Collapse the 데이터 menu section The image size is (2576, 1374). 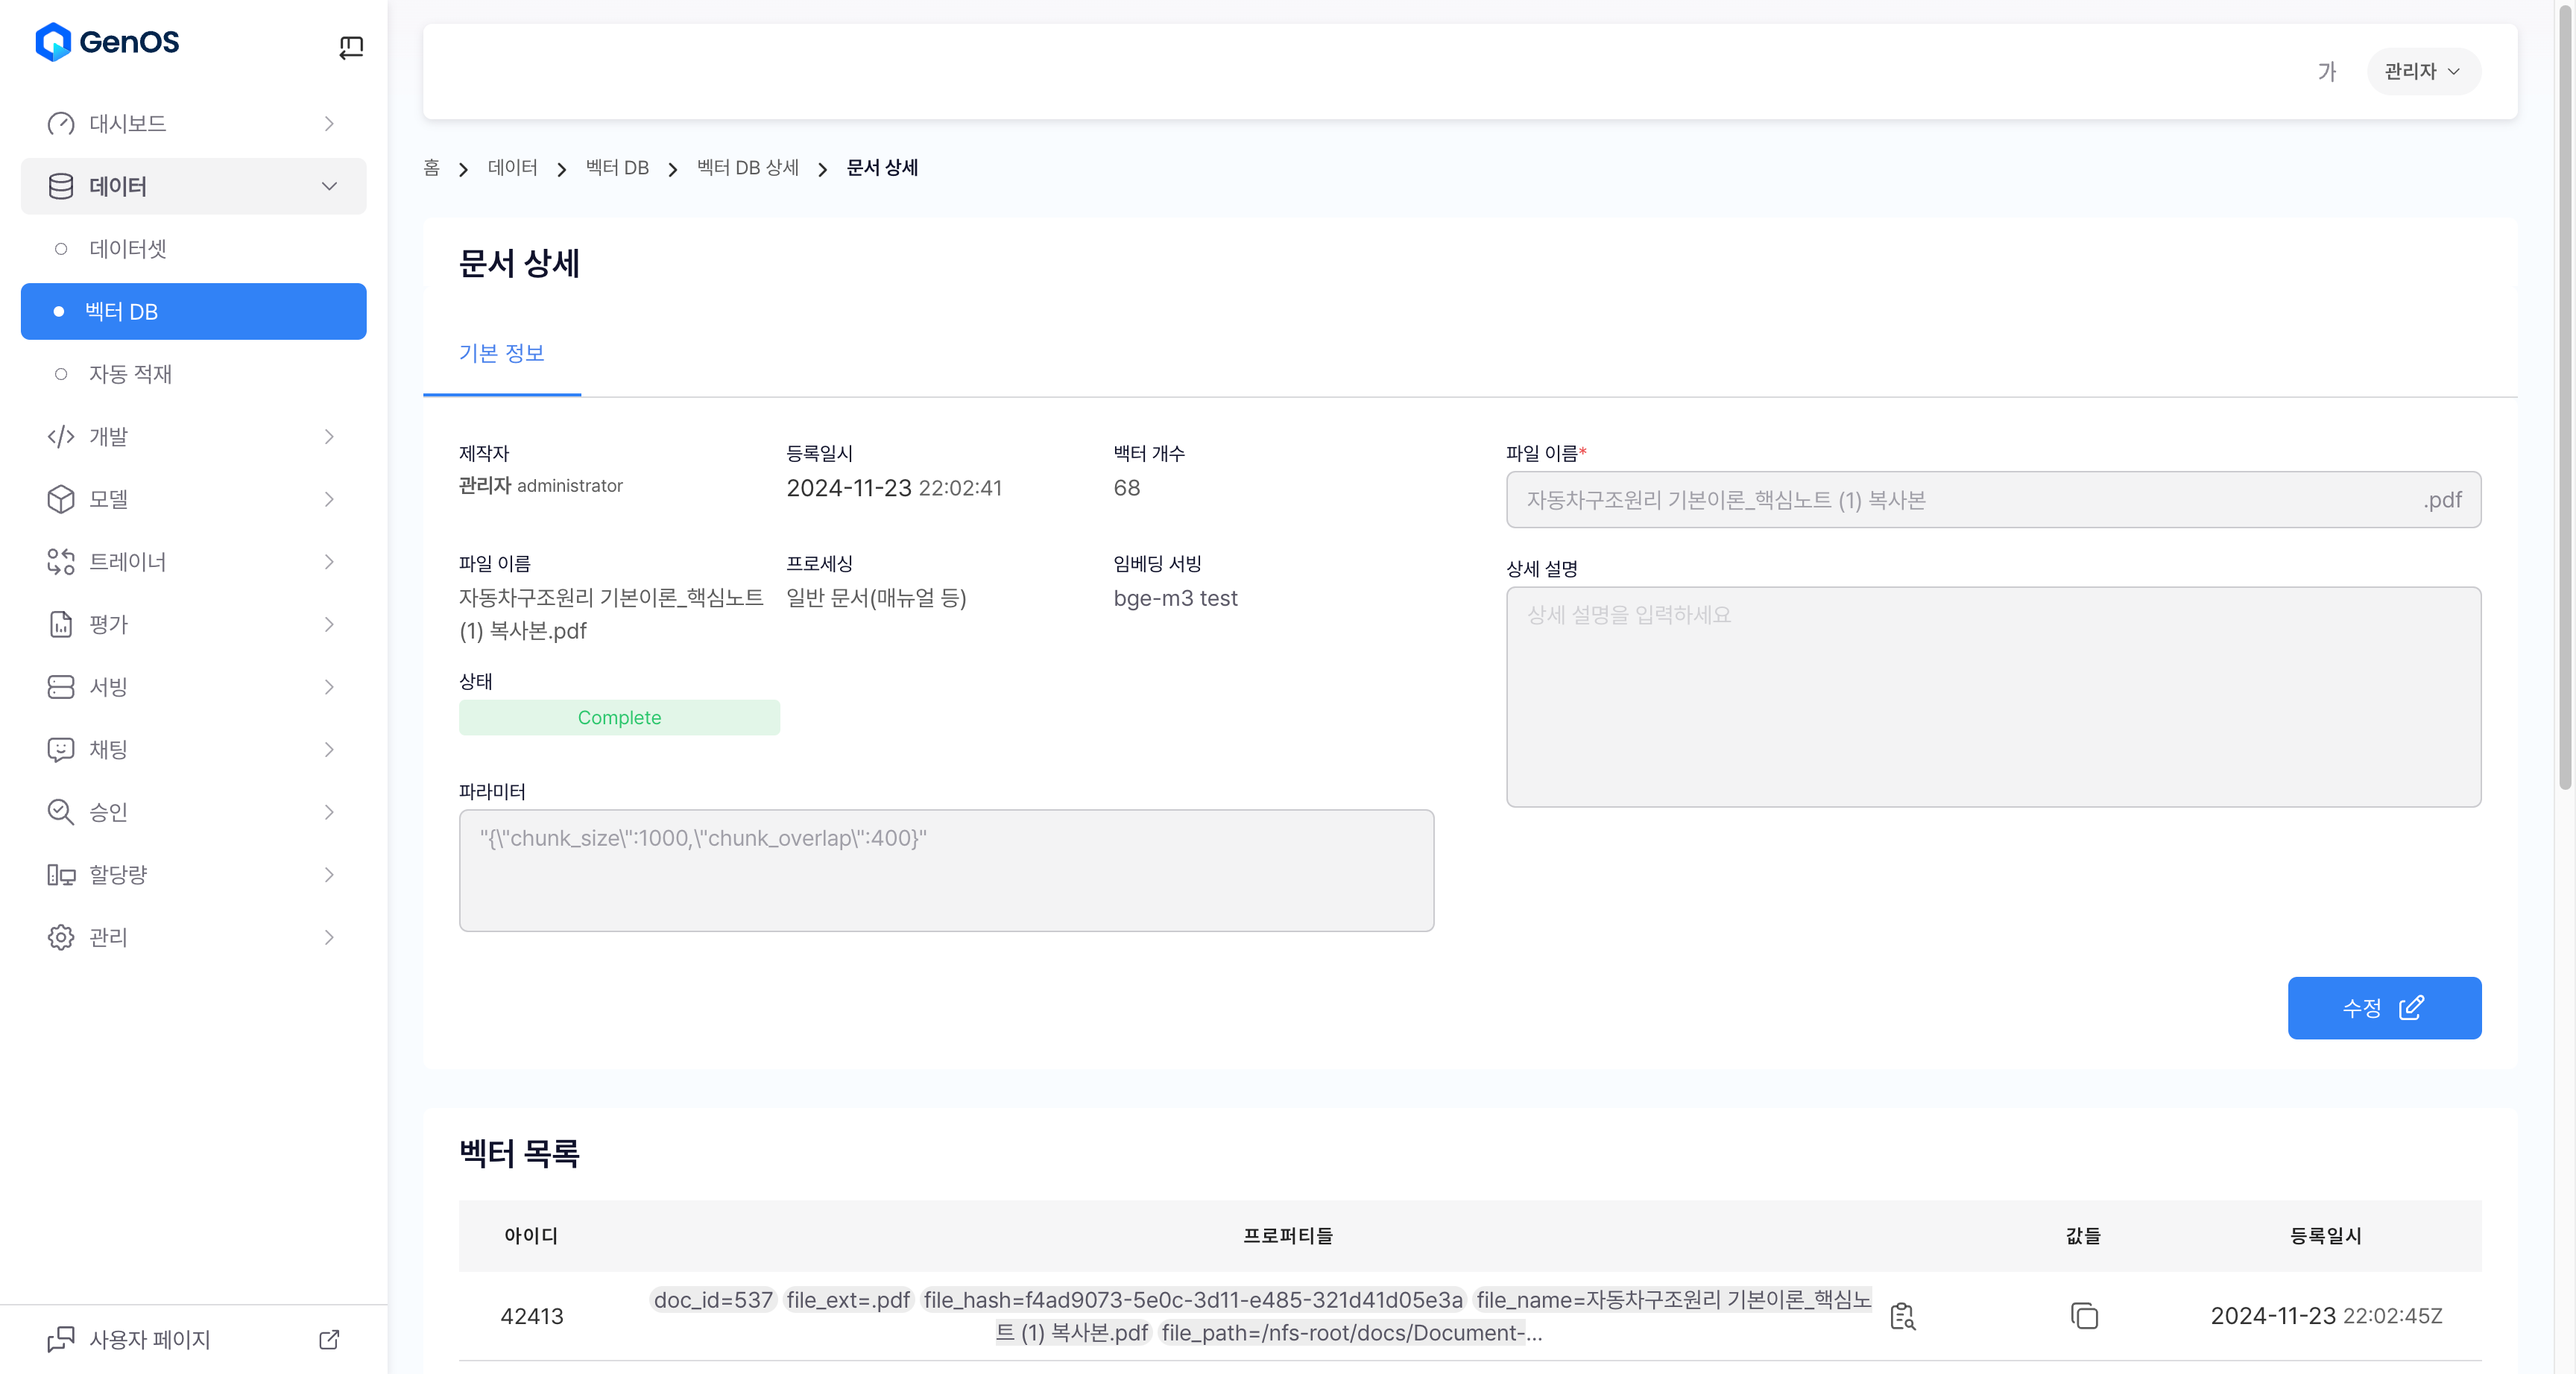329,186
